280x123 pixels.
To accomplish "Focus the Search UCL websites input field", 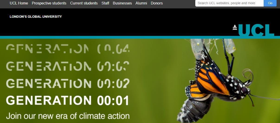I will click(229, 3).
